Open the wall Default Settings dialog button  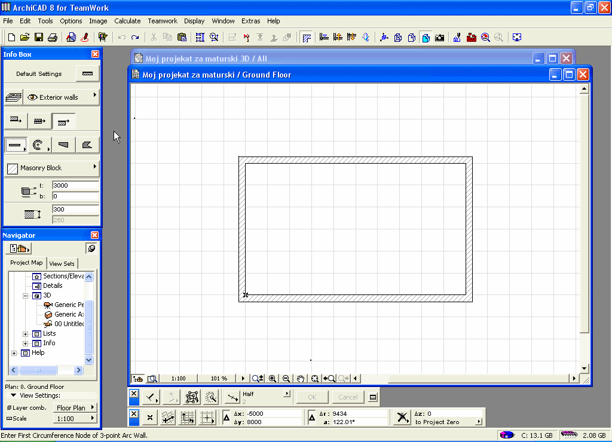(88, 74)
